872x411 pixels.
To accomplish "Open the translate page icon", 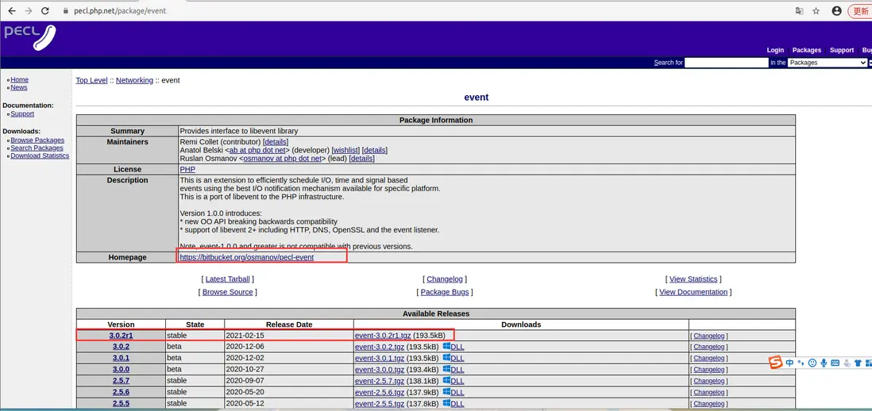I will pyautogui.click(x=799, y=10).
